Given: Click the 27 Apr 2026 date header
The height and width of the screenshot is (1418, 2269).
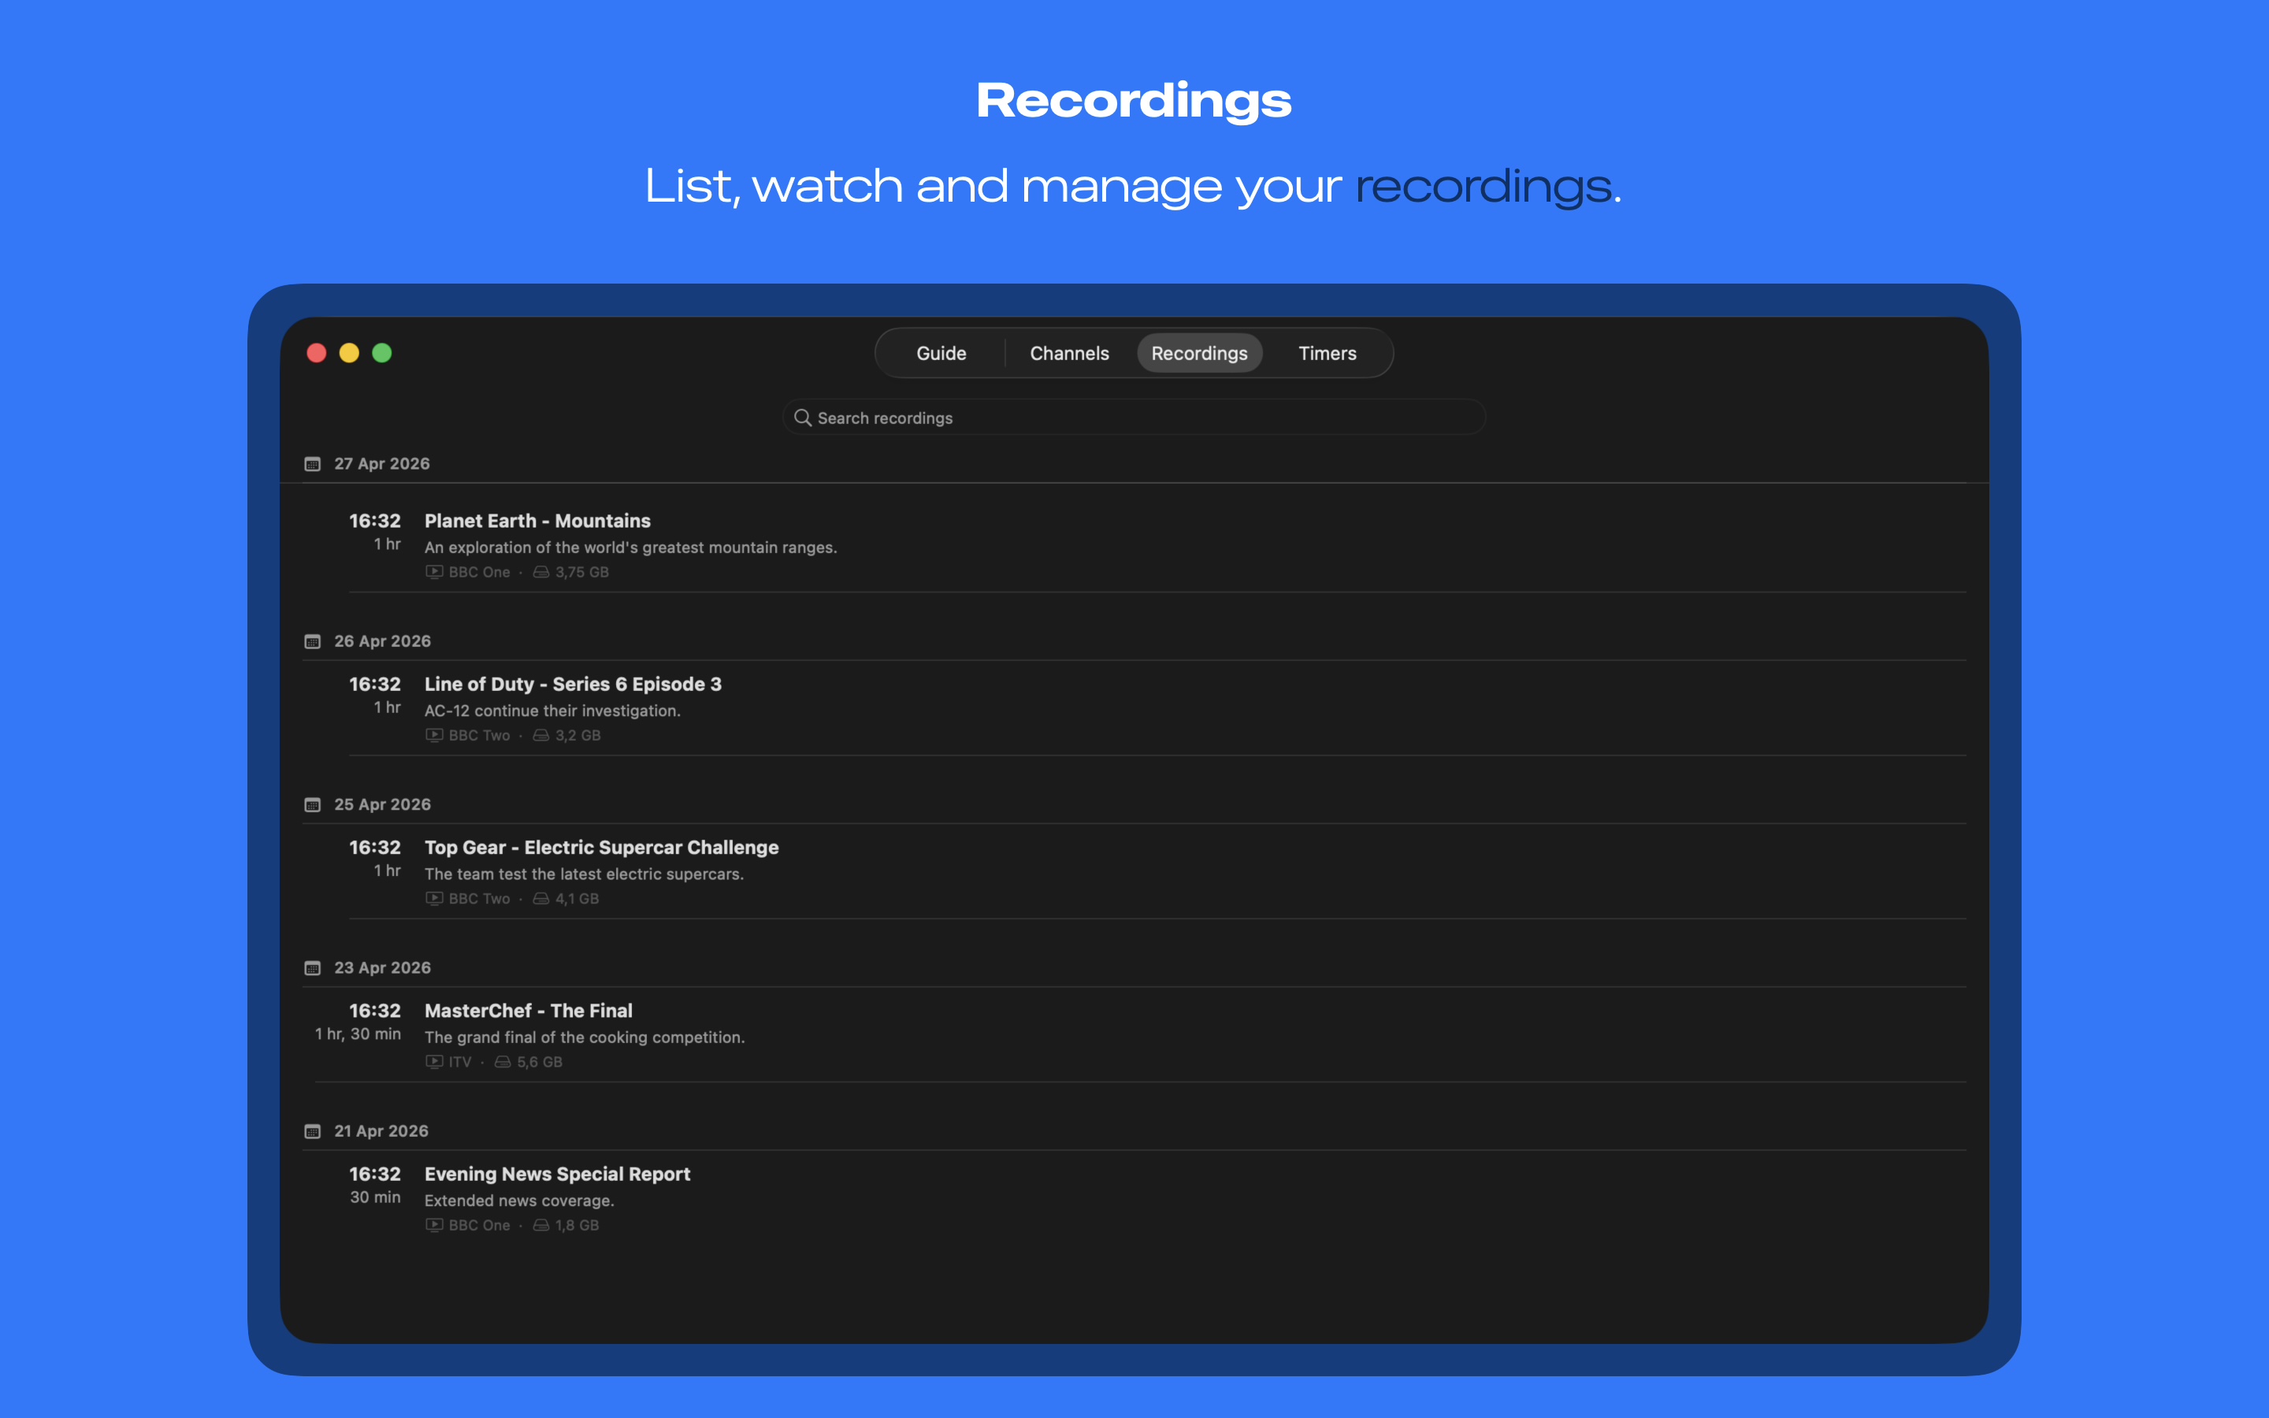Looking at the screenshot, I should pos(381,463).
